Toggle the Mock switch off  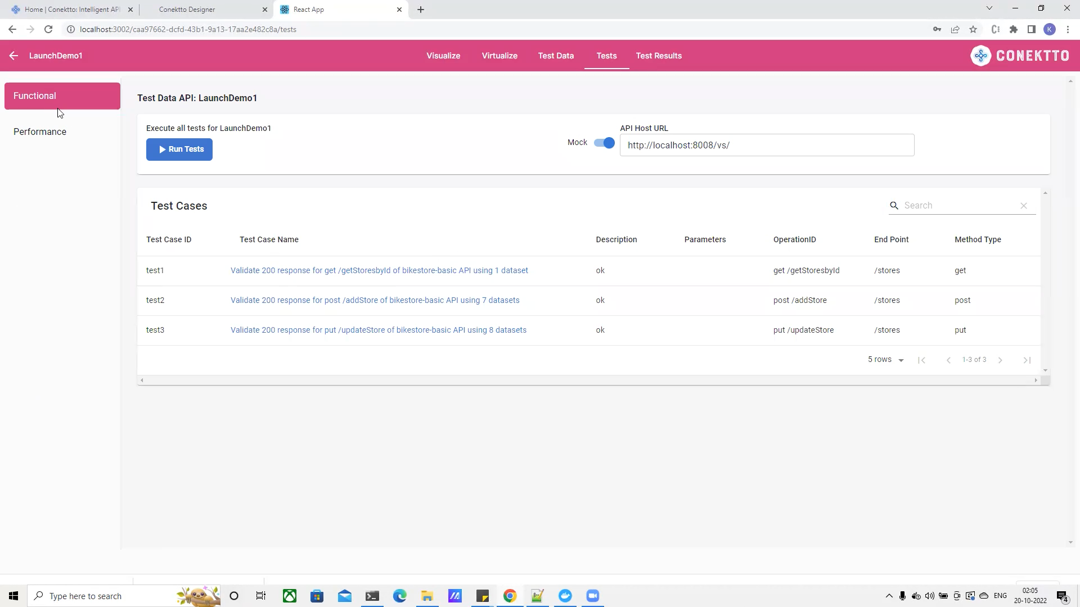(604, 143)
